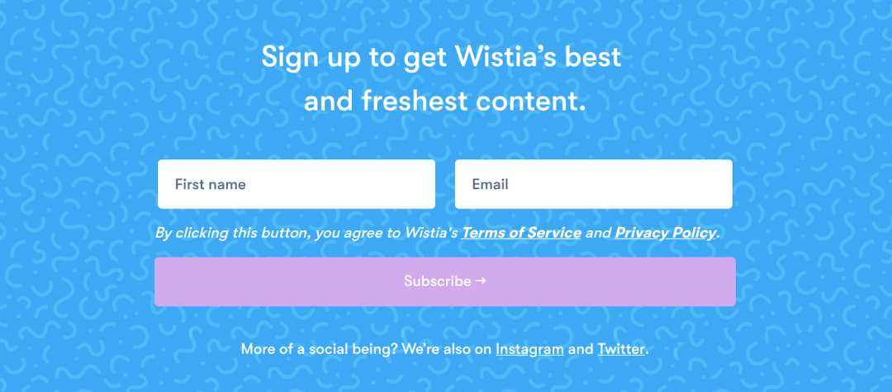Click the 'Email' placeholder text

pos(490,185)
